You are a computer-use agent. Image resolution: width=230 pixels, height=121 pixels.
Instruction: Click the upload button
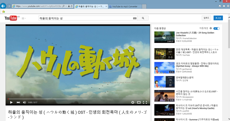[x=206, y=18]
